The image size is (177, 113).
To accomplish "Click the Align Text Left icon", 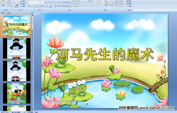I will [56, 6].
